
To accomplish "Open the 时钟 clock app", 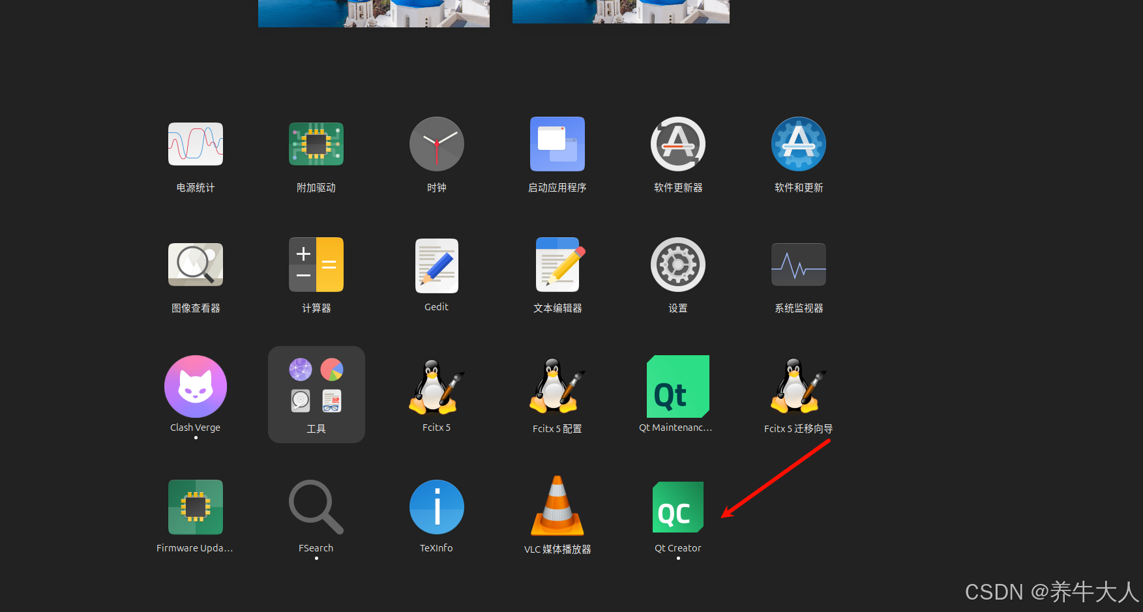I will click(x=437, y=144).
